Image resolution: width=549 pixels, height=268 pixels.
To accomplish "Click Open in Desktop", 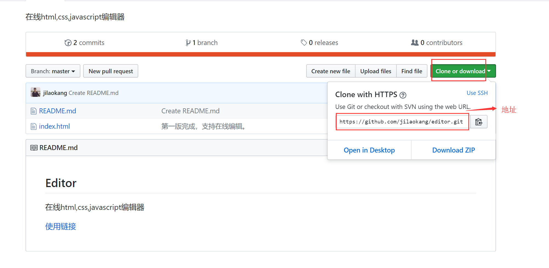I will 369,150.
